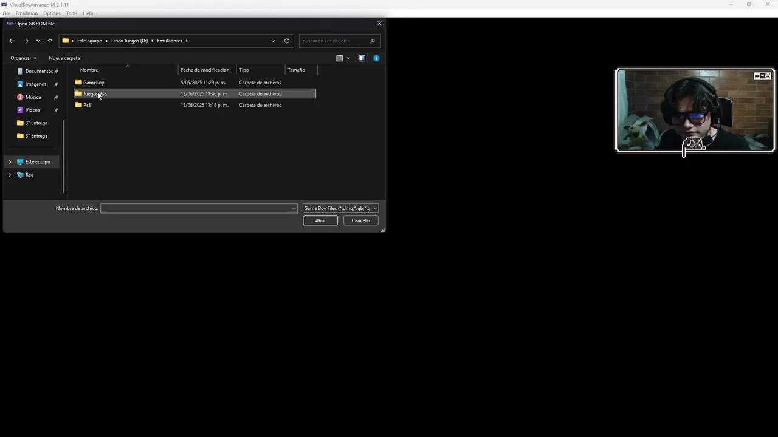
Task: Refresh the Emuladores folder view
Action: (x=287, y=41)
